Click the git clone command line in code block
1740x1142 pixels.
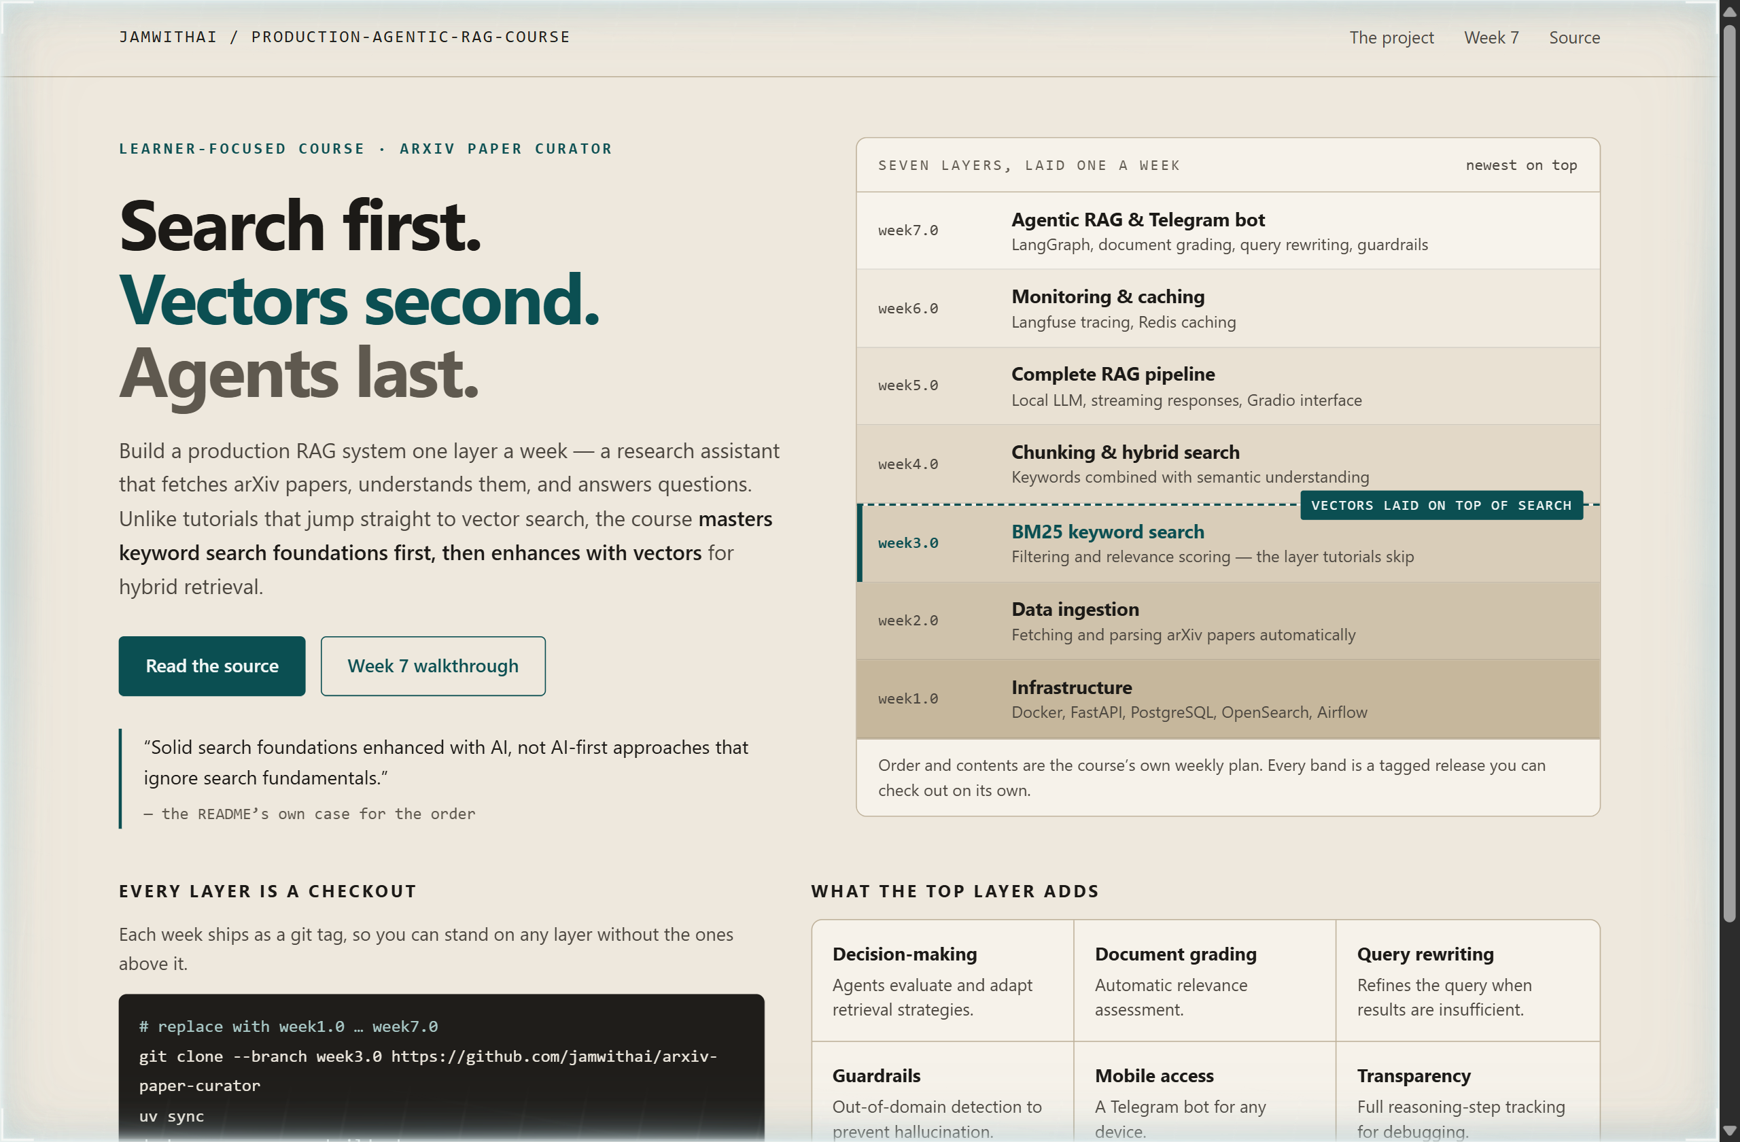(x=428, y=1071)
